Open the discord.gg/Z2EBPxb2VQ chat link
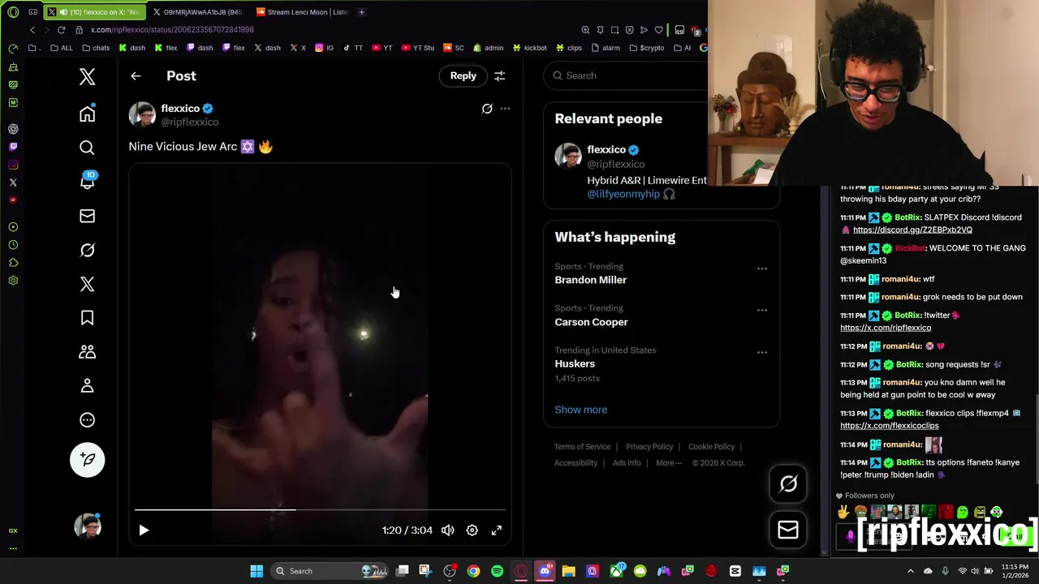This screenshot has width=1039, height=584. click(912, 230)
